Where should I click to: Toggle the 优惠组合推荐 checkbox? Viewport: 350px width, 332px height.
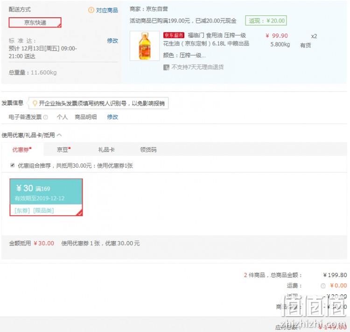[x=13, y=165]
